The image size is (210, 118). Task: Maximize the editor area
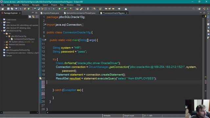(x=204, y=13)
